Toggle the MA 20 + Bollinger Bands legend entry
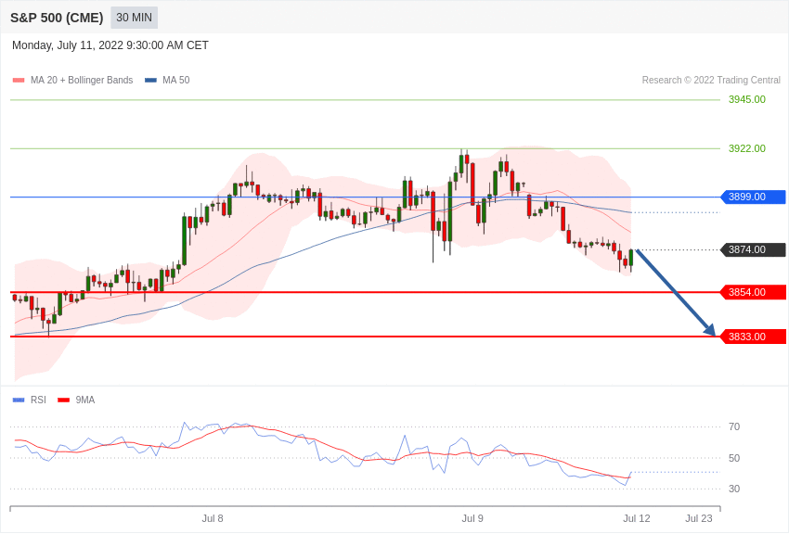 73,80
